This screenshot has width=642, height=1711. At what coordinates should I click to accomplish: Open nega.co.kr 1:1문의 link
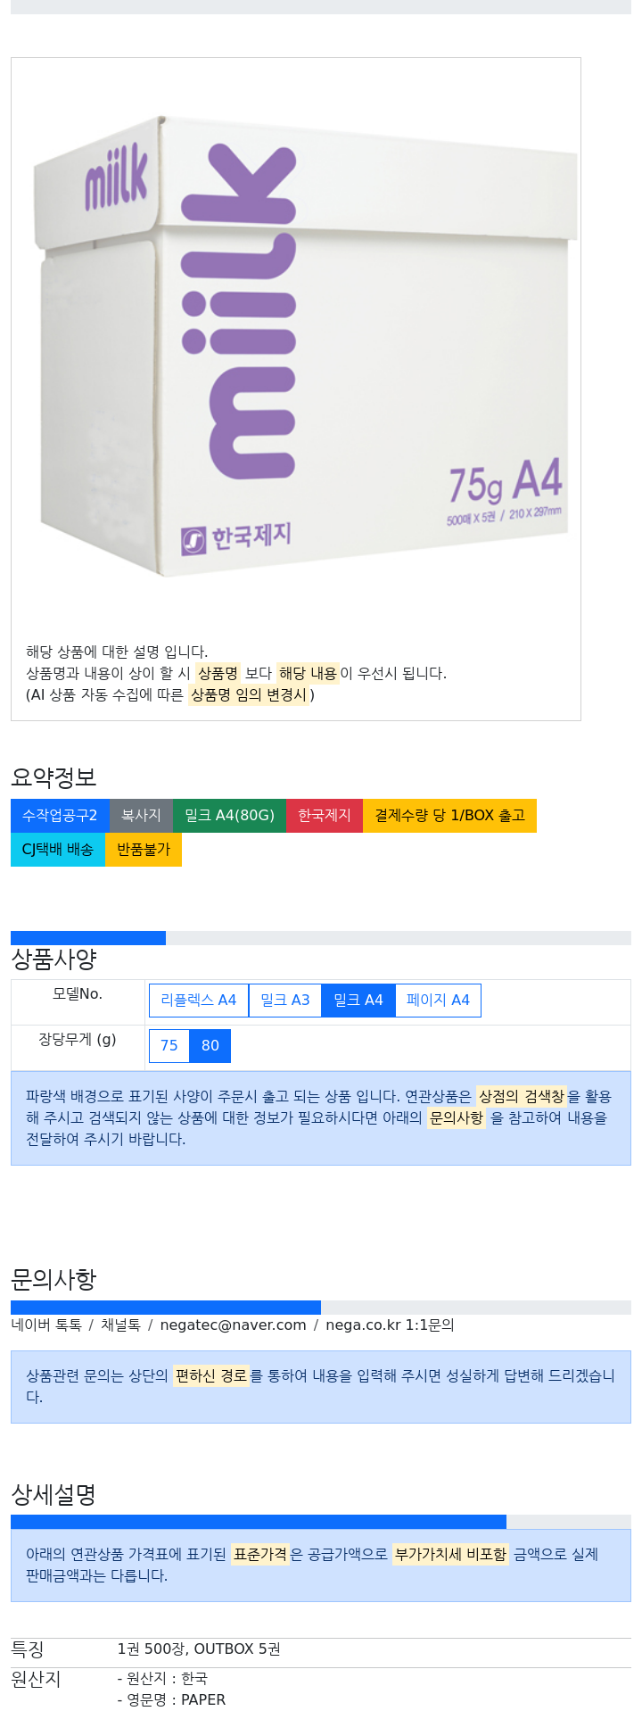pos(390,1325)
